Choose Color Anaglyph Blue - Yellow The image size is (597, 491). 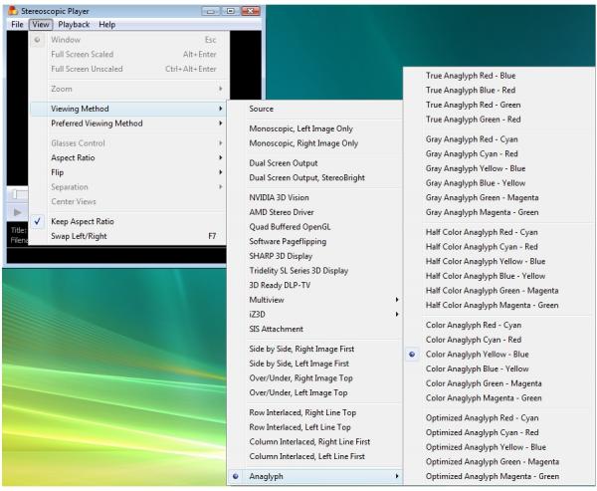498,368
